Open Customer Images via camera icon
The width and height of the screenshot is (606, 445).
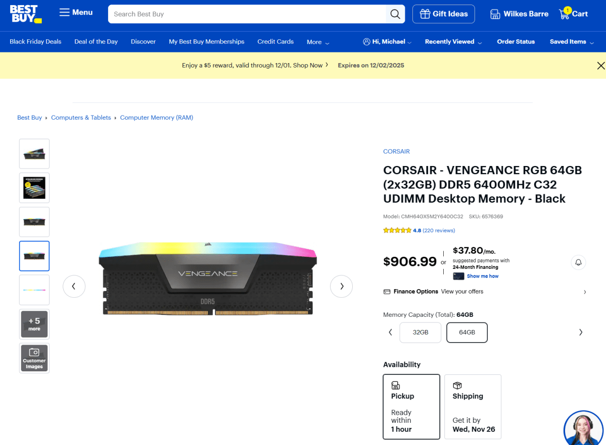(x=34, y=358)
